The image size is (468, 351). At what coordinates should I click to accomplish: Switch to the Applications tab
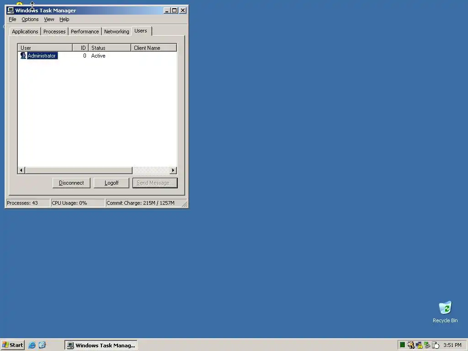click(x=25, y=32)
